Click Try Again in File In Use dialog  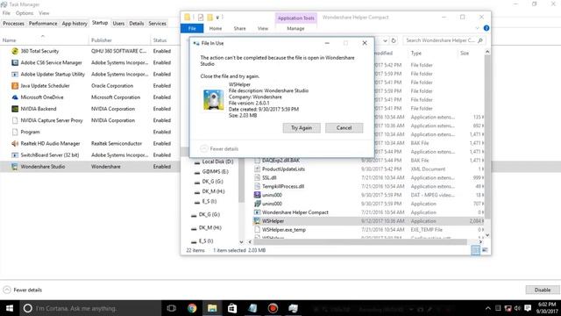(x=302, y=128)
